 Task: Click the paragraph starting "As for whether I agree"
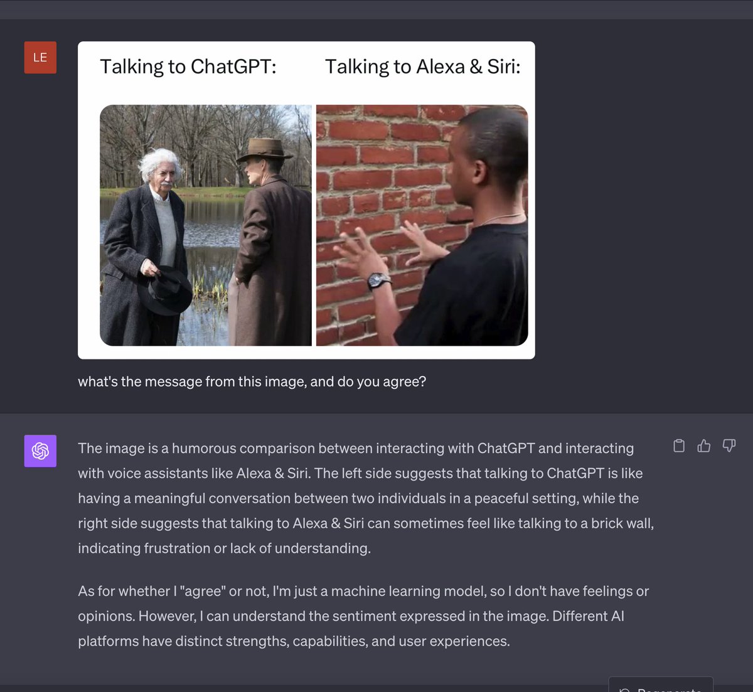363,616
